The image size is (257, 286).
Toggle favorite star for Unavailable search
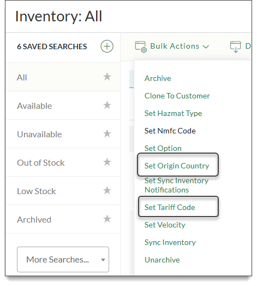click(x=107, y=133)
